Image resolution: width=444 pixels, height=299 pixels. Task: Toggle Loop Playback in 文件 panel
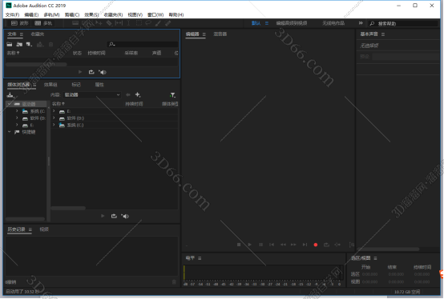[x=91, y=72]
